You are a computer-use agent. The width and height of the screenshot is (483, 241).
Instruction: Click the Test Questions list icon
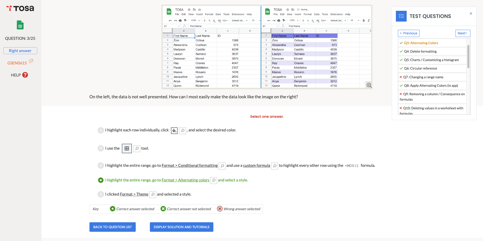pyautogui.click(x=401, y=16)
